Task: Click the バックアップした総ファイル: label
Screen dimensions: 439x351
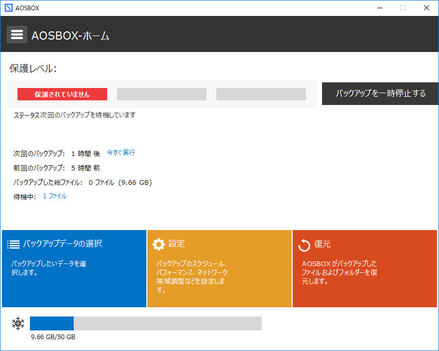Action: (48, 182)
